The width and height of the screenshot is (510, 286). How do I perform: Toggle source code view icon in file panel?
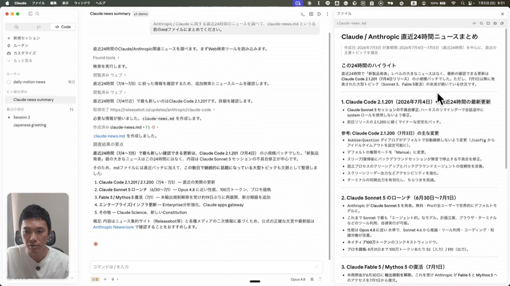(x=474, y=23)
